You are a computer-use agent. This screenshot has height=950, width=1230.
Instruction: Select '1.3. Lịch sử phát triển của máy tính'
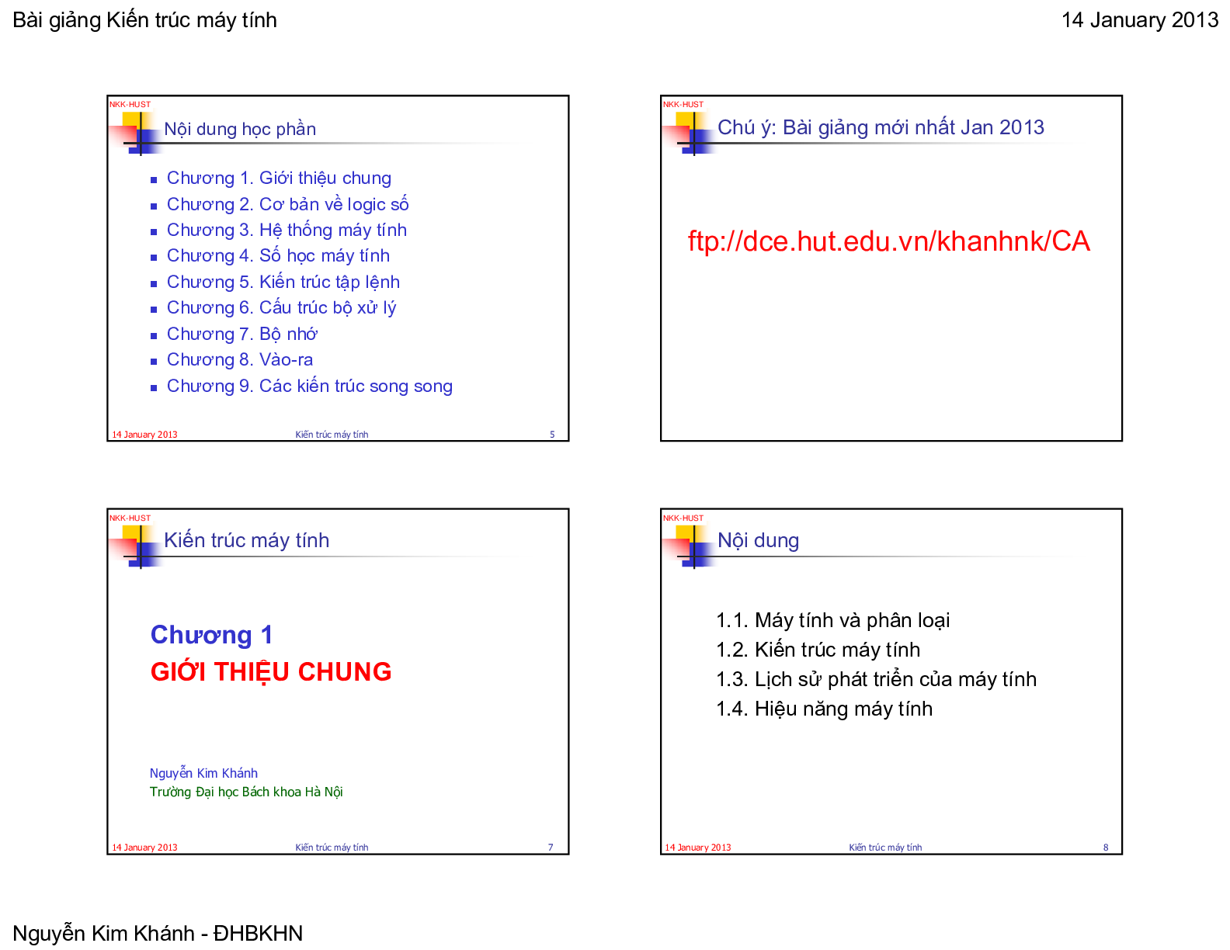click(876, 679)
